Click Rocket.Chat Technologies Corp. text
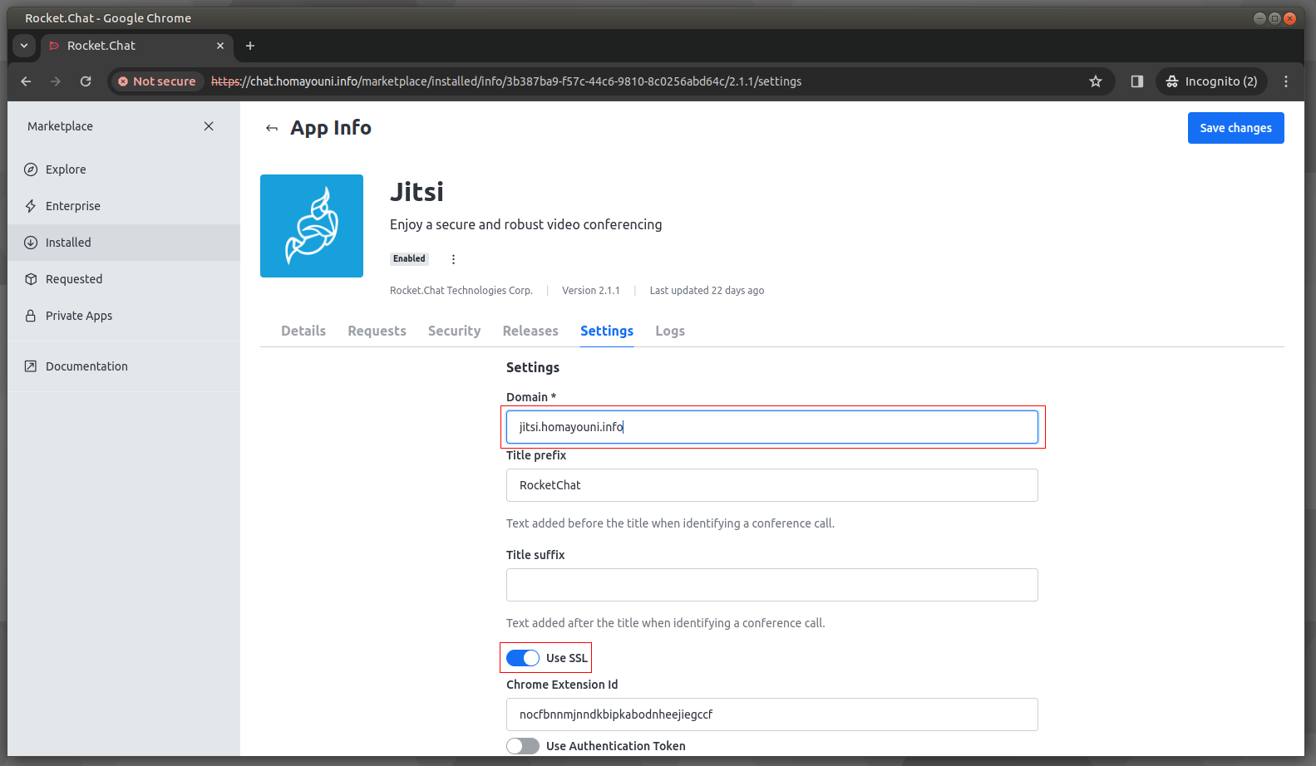The width and height of the screenshot is (1316, 766). pyautogui.click(x=461, y=291)
